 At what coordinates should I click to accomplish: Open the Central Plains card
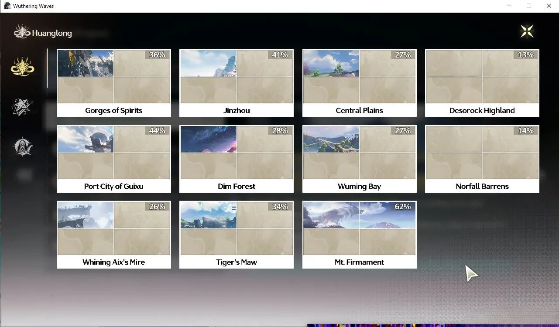[x=360, y=83]
